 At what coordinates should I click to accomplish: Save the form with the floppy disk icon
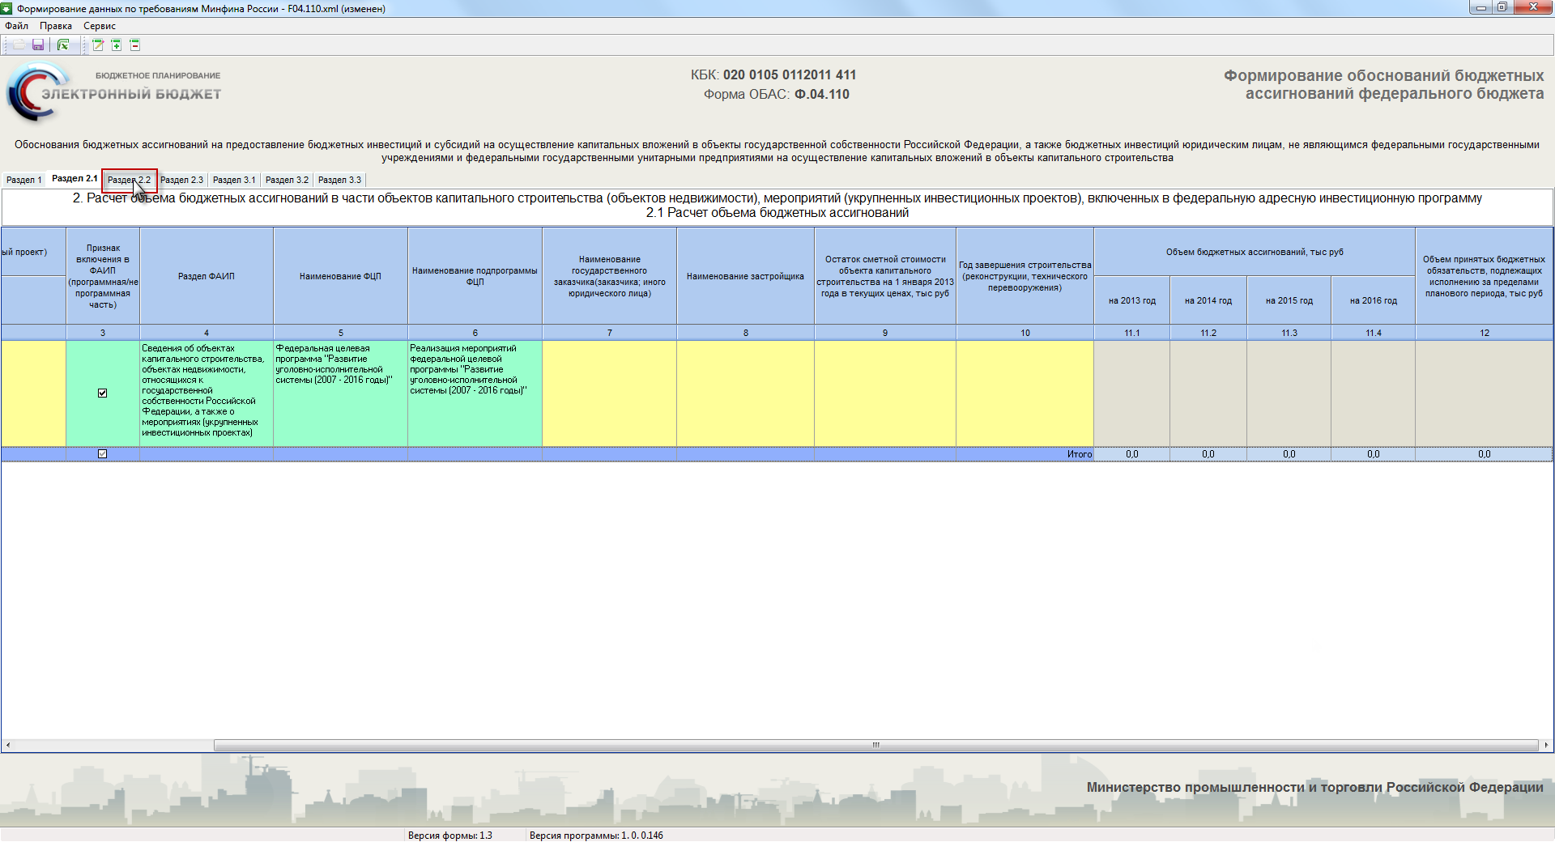tap(38, 45)
